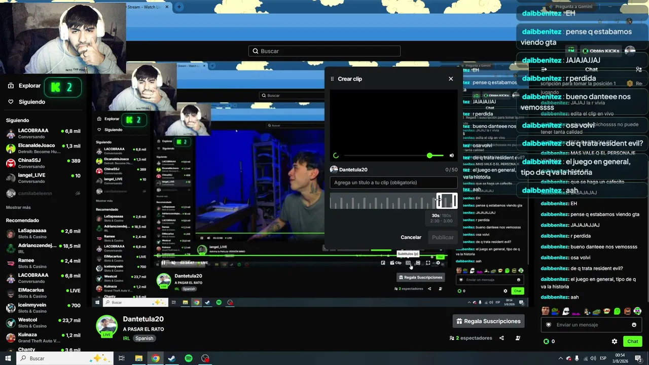Click the green clip preview playback slider knob
Viewport: 649px width, 365px height.
[429, 156]
